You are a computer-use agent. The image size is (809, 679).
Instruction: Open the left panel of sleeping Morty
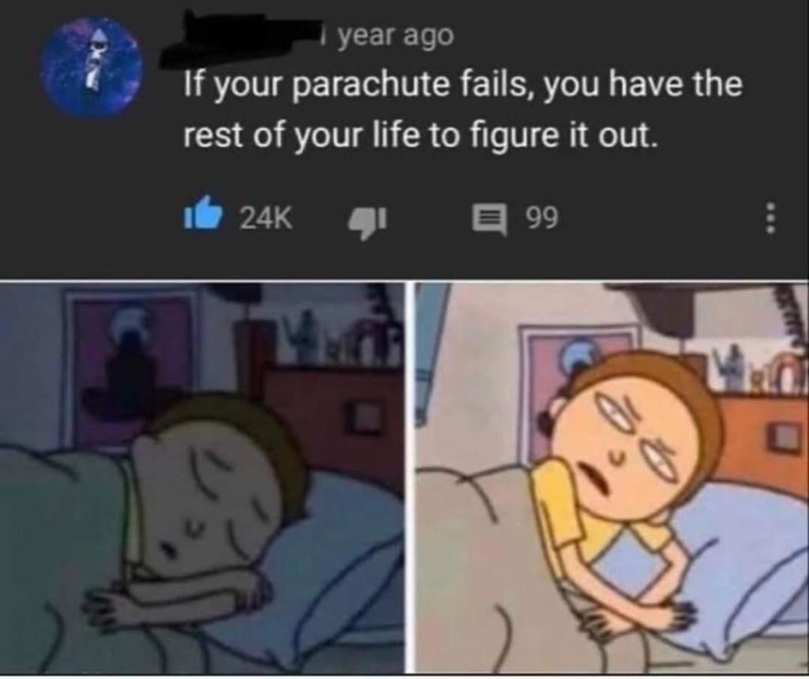point(201,478)
